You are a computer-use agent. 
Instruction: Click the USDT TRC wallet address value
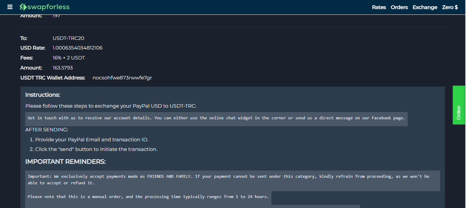point(122,78)
